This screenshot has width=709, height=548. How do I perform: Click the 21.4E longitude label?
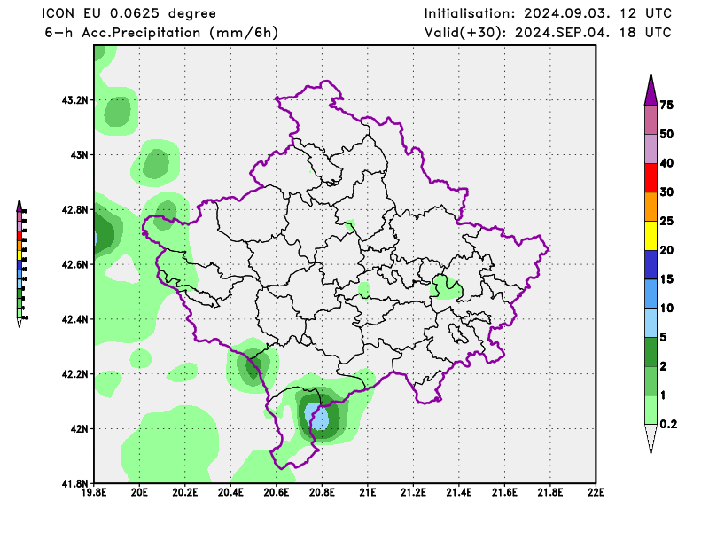pyautogui.click(x=459, y=492)
